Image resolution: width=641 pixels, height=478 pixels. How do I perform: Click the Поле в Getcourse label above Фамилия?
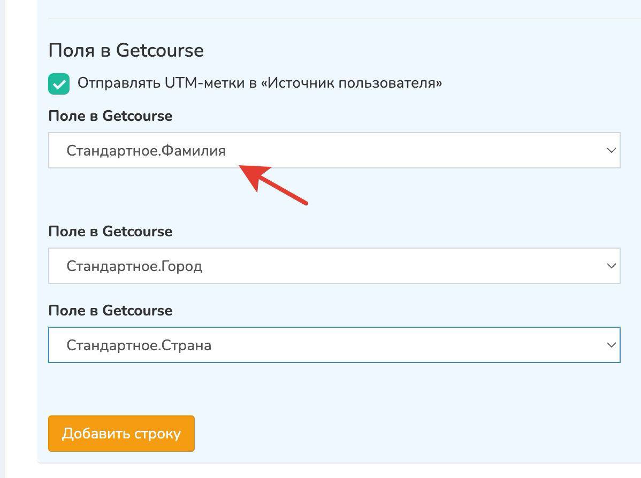pyautogui.click(x=110, y=116)
